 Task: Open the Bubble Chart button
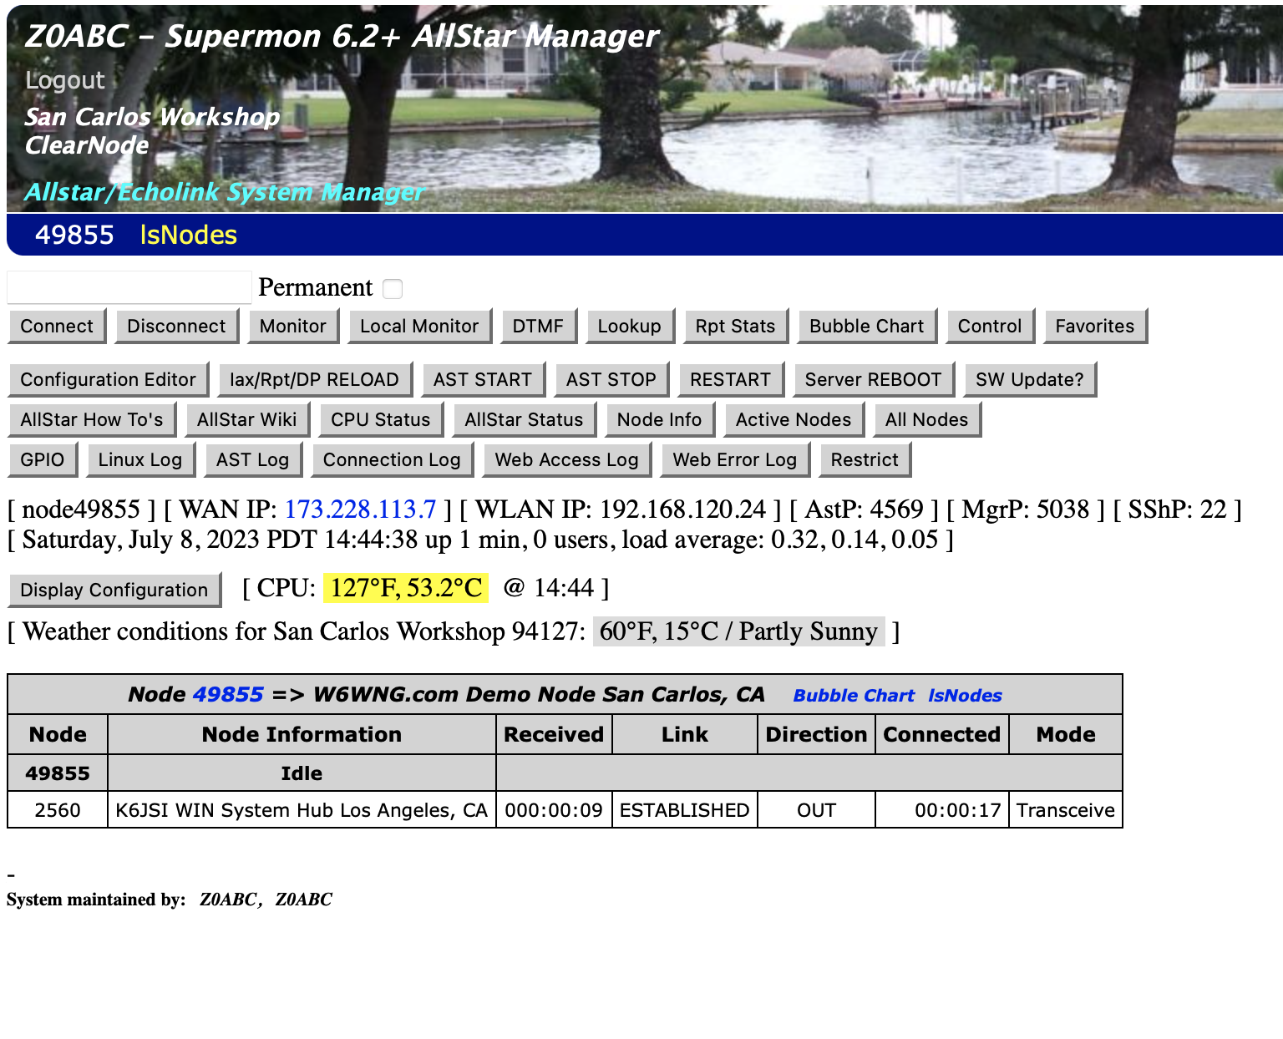click(867, 327)
